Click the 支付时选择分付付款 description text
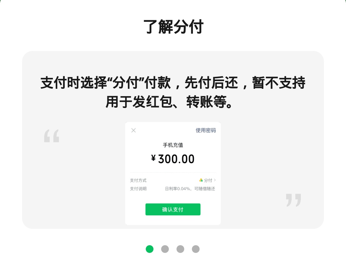The height and width of the screenshot is (267, 346). coord(173,83)
